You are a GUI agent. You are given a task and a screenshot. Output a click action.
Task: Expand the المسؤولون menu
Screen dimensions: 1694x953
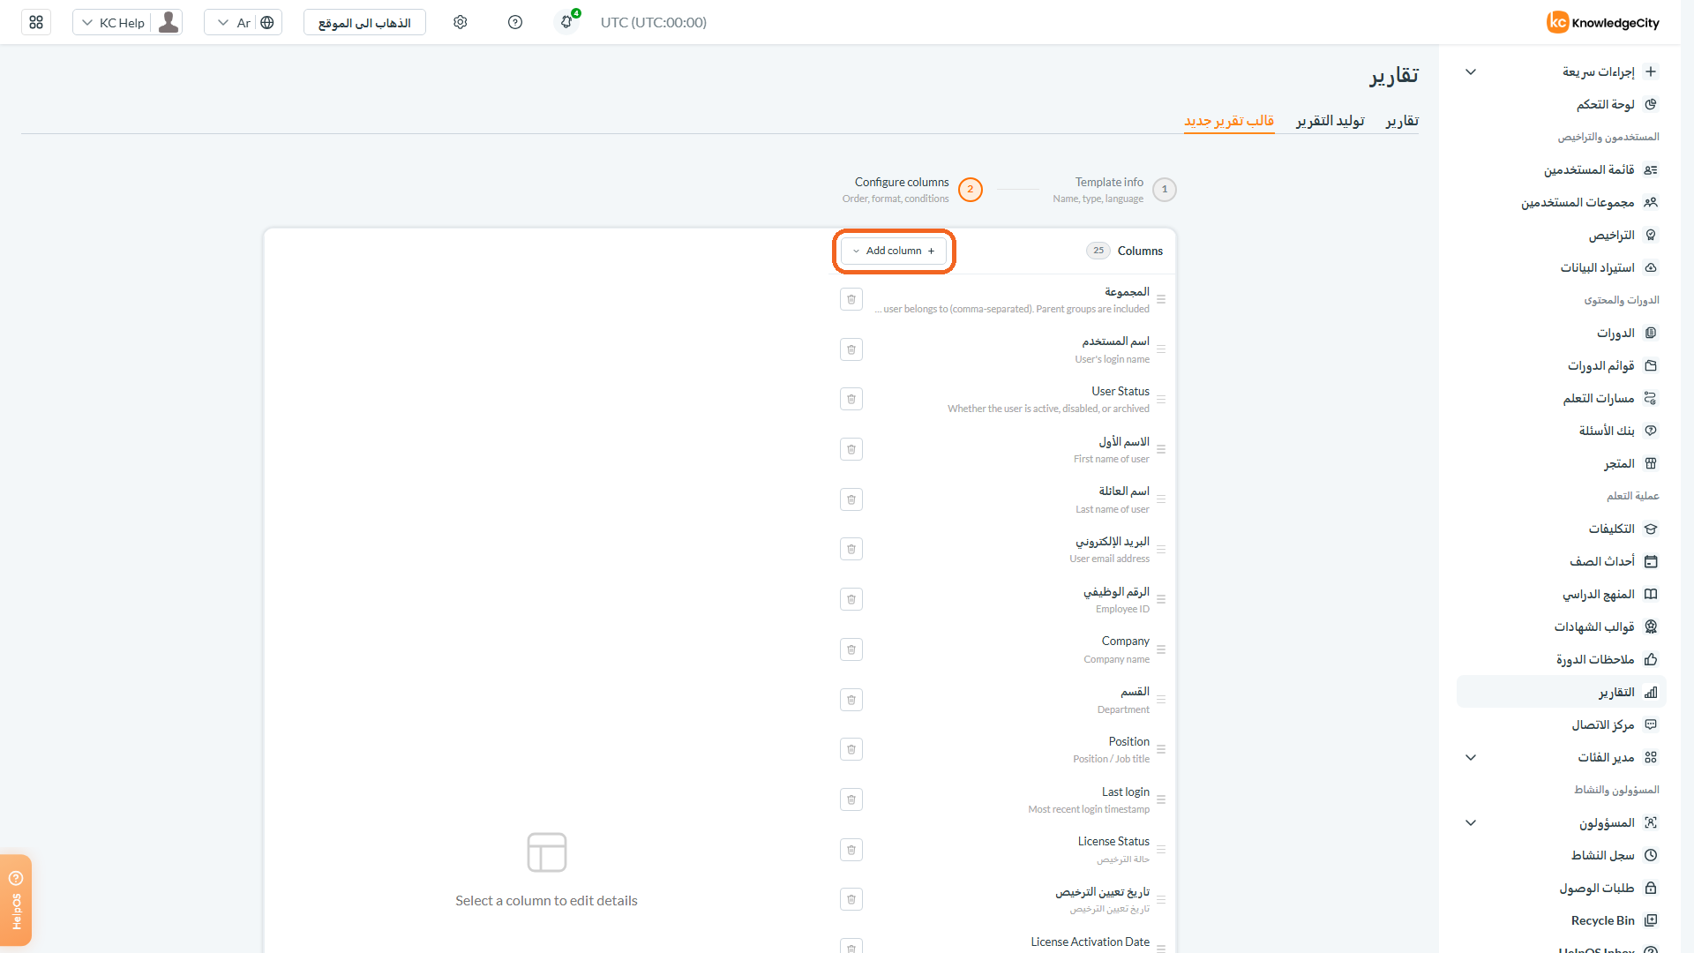[x=1471, y=822]
